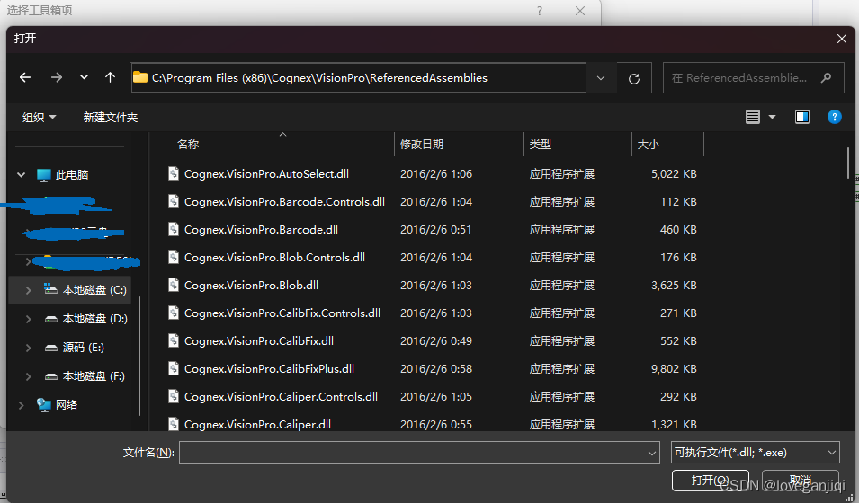Screen dimensions: 859x503
Task: Click the navigation pane scrollbar
Action: coord(139,356)
